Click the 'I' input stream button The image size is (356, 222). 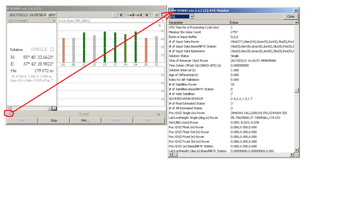tap(115, 15)
